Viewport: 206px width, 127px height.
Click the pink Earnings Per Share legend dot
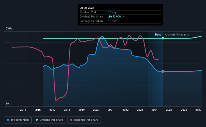coord(71,120)
